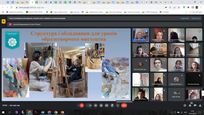Open the green shield extension icon
This screenshot has height=115, width=204.
click(x=184, y=7)
